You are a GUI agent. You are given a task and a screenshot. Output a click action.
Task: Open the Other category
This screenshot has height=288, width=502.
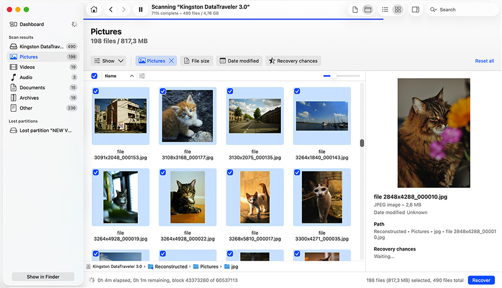(43, 108)
